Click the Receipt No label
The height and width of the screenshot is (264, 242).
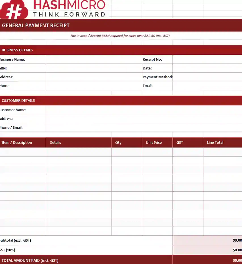pos(152,60)
